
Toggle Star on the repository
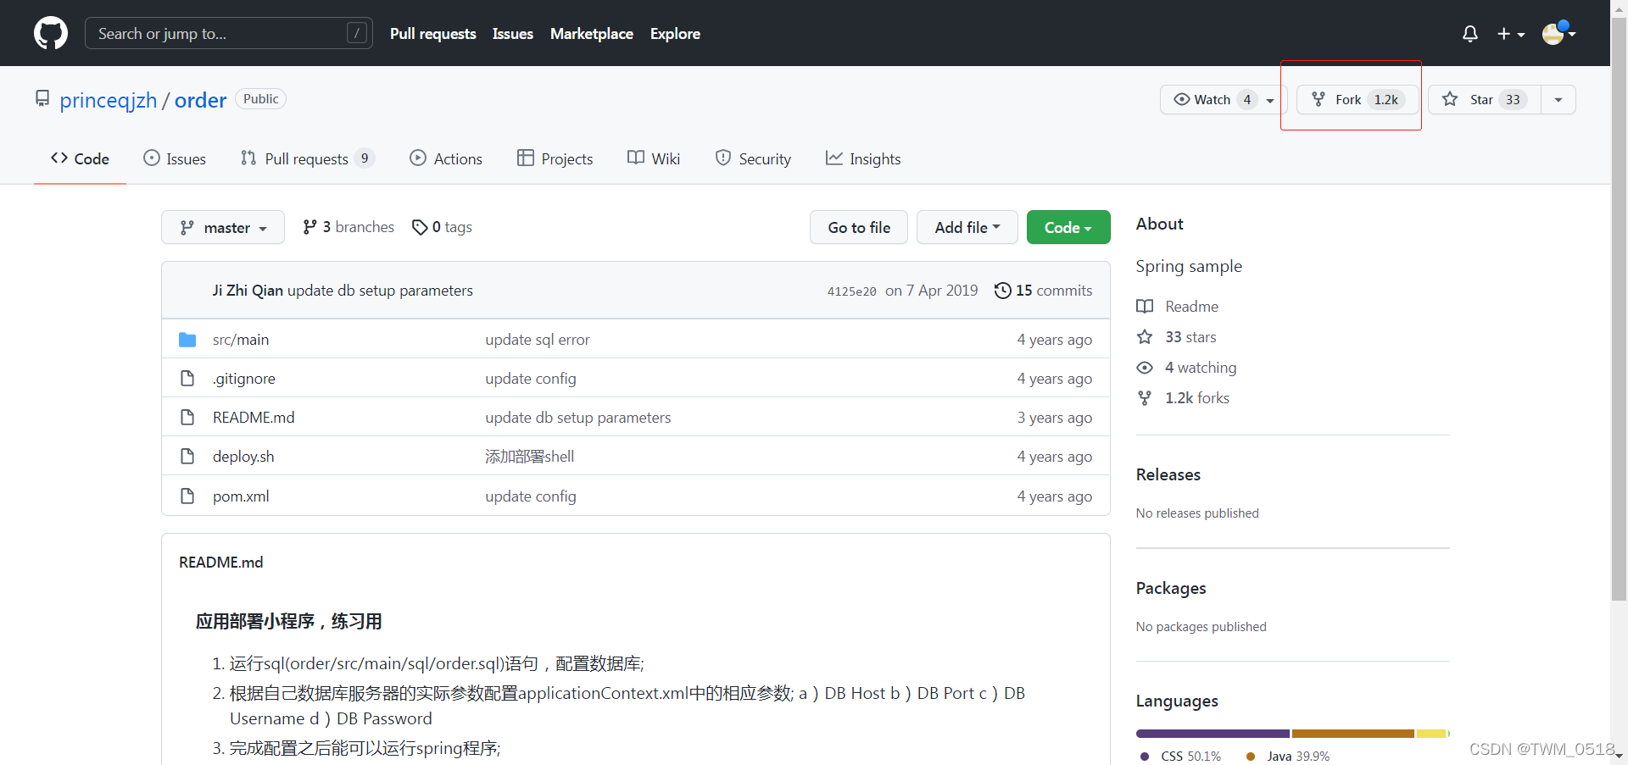pos(1485,99)
